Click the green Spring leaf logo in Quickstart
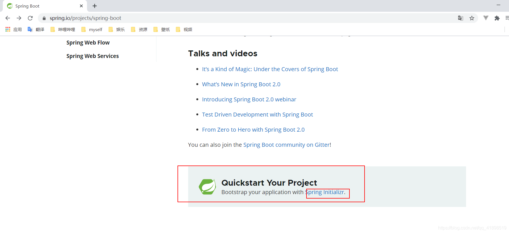 click(x=208, y=187)
